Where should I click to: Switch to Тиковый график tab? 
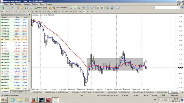click(18, 92)
